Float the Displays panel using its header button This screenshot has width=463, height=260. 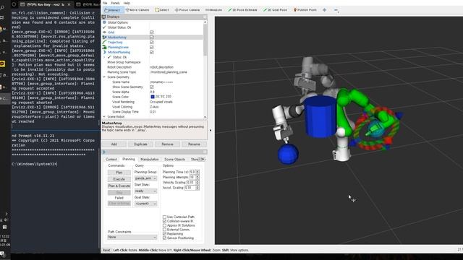[x=205, y=17]
